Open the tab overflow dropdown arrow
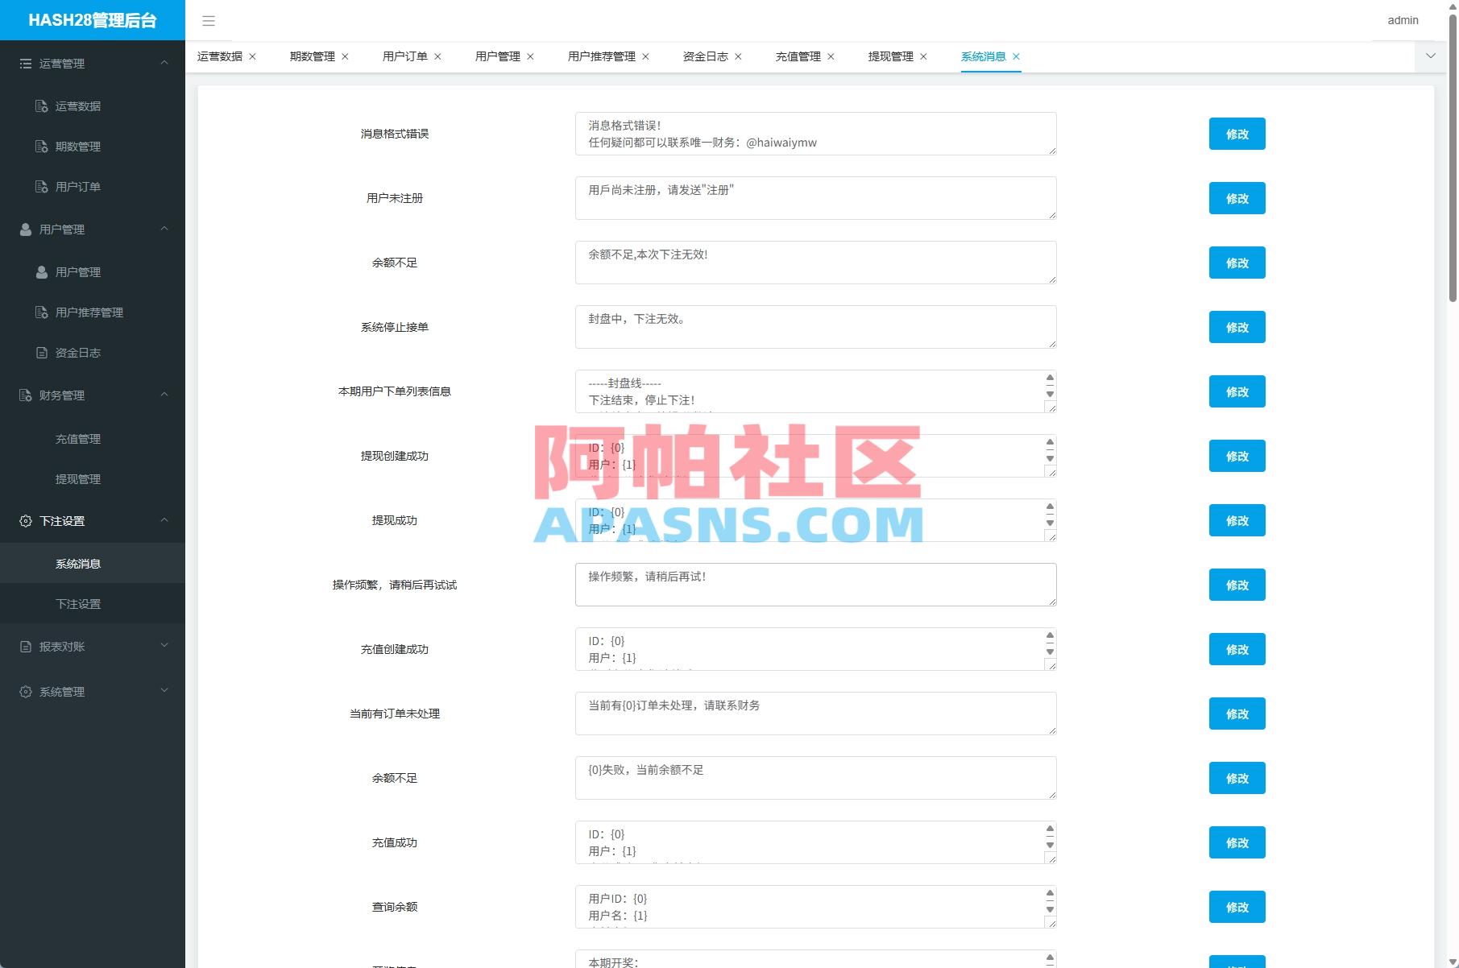This screenshot has width=1459, height=968. [1432, 56]
